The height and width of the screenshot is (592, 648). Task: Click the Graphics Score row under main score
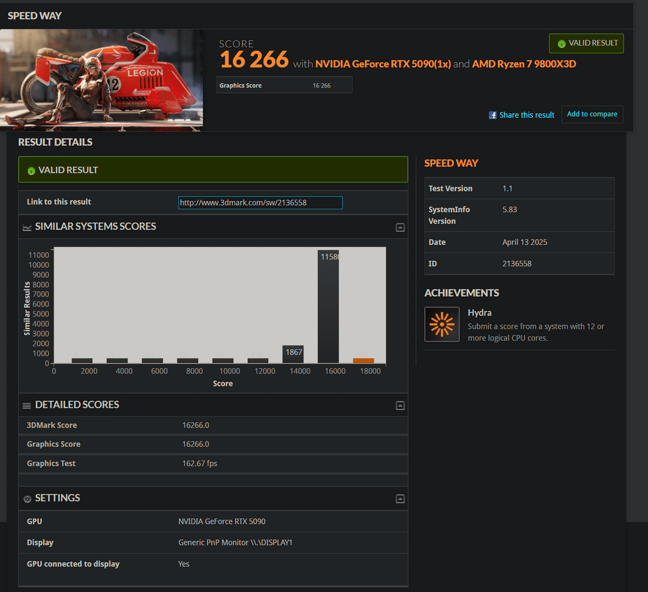[x=284, y=85]
